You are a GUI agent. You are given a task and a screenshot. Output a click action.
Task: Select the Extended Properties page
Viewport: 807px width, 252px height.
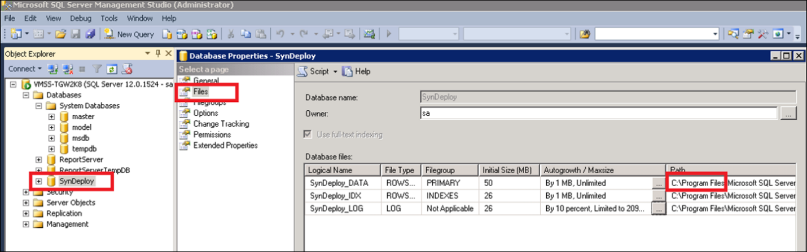pos(225,145)
